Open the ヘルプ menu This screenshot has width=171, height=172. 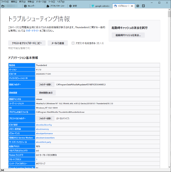61,2
